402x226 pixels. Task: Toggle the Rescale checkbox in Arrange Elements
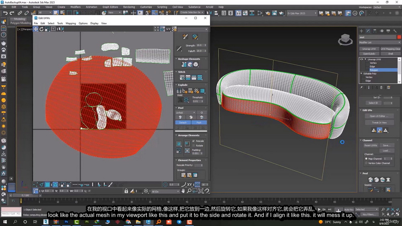pos(194,141)
